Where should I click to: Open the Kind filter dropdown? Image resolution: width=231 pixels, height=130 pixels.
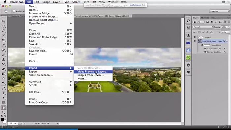coord(199,22)
